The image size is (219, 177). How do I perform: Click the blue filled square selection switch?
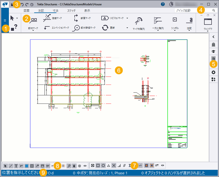click(x=27, y=166)
